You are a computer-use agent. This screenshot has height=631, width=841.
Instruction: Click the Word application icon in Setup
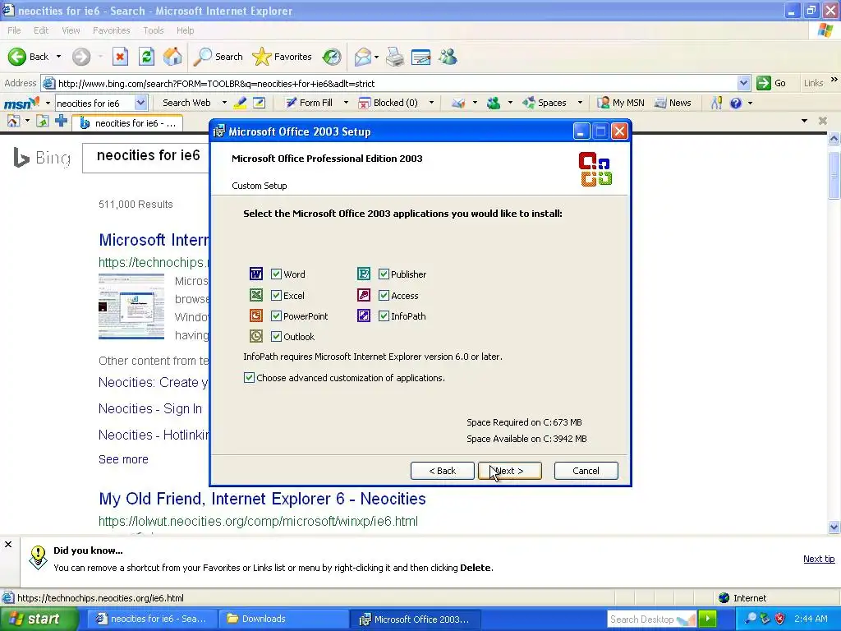tap(256, 274)
